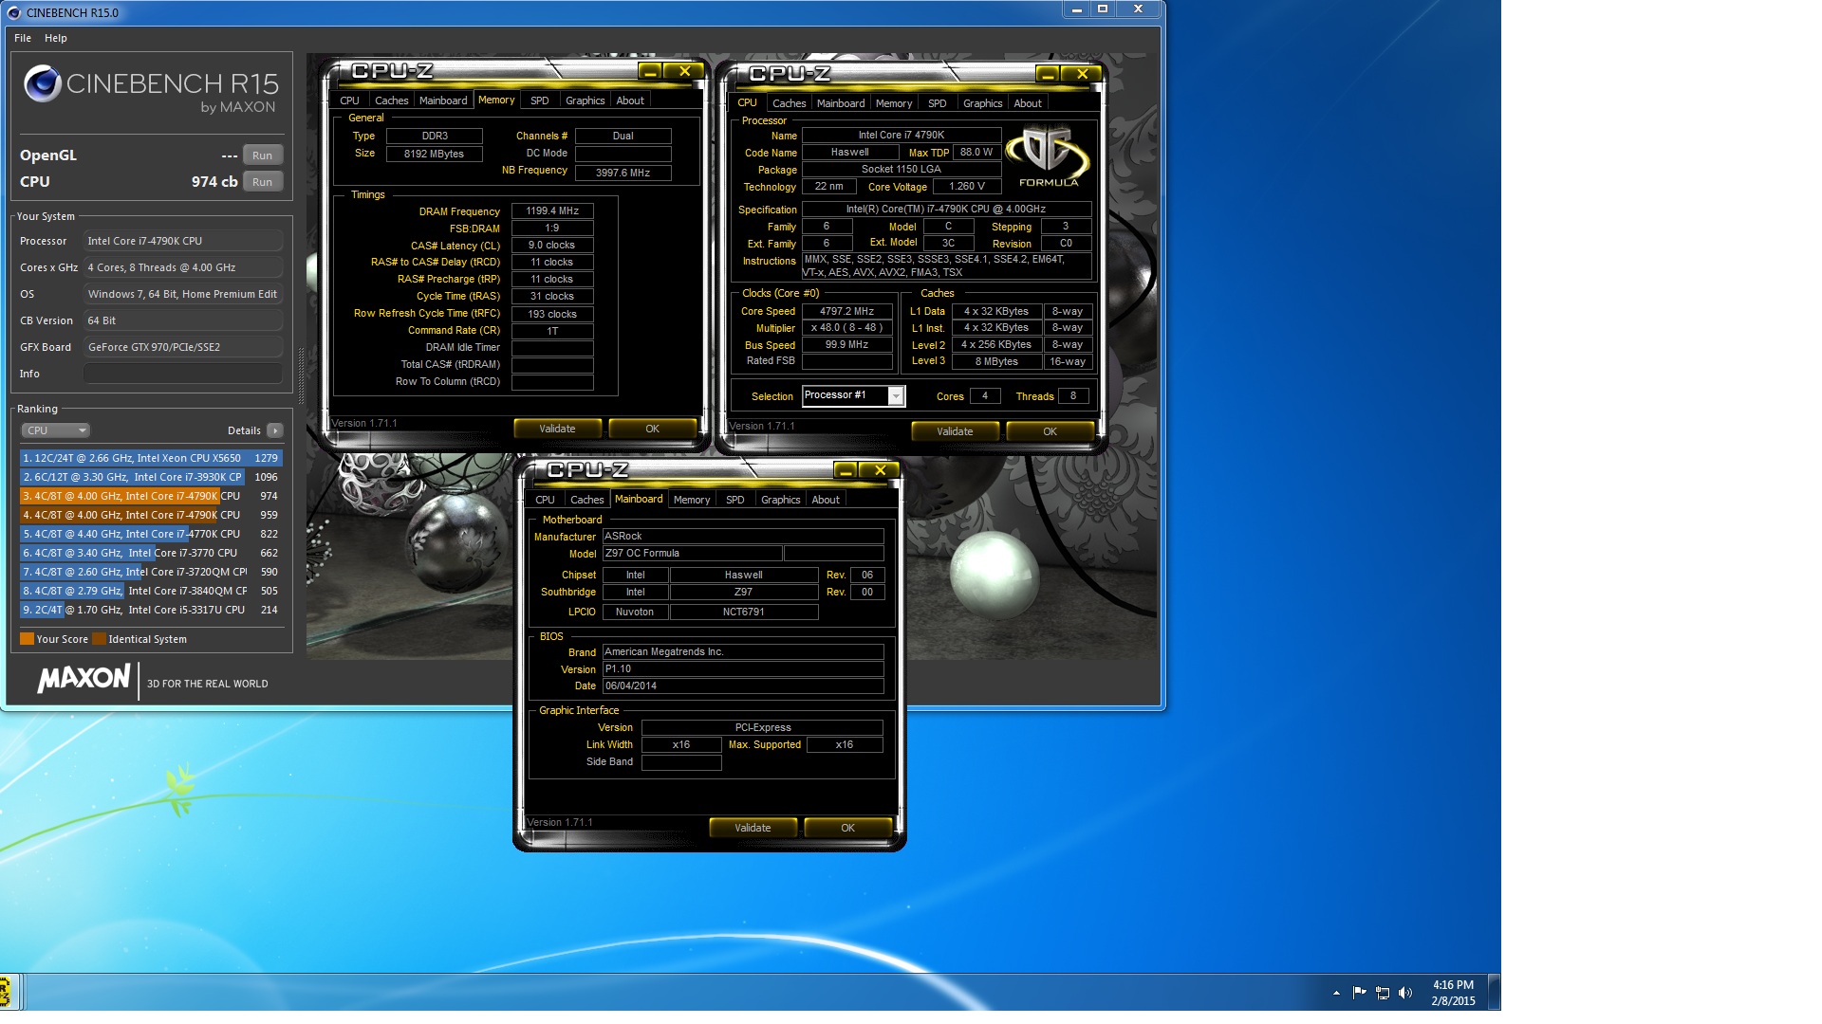
Task: Click the Cinebench R15 logo icon
Action: click(x=43, y=83)
